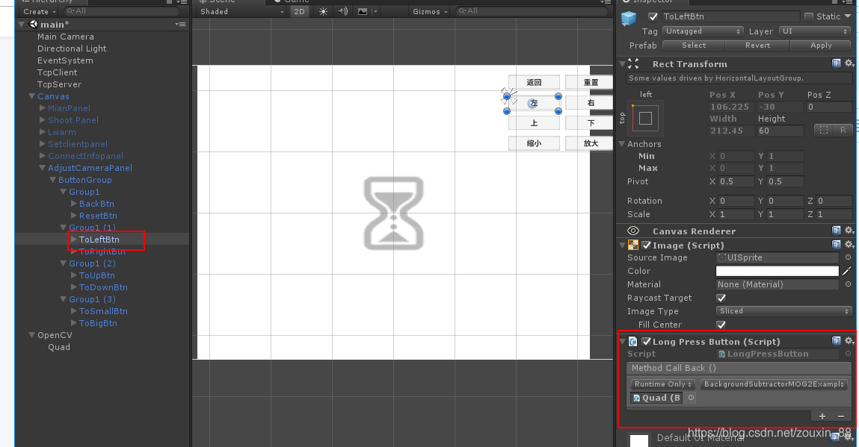This screenshot has height=447, width=859.
Task: Toggle 2D scene view mode
Action: [x=299, y=11]
